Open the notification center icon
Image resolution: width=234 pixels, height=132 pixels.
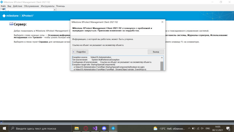228,128
